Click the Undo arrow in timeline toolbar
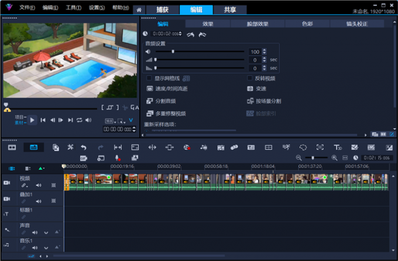The image size is (398, 261). tap(84, 148)
